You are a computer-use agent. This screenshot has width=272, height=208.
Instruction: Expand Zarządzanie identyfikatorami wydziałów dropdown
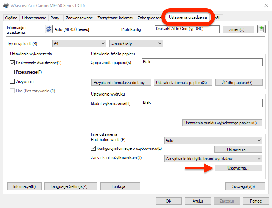pyautogui.click(x=213, y=158)
